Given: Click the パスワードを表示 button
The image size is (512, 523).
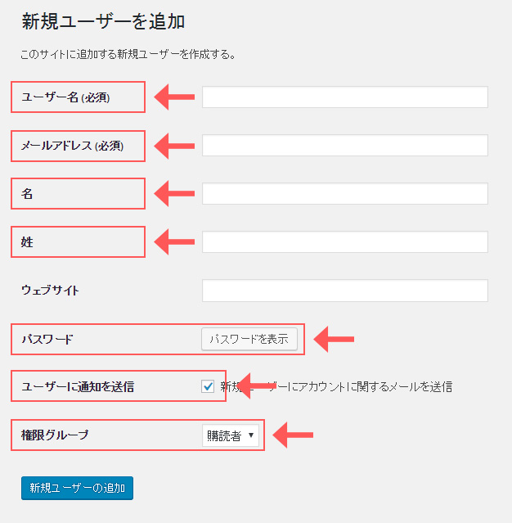Looking at the screenshot, I should click(249, 339).
